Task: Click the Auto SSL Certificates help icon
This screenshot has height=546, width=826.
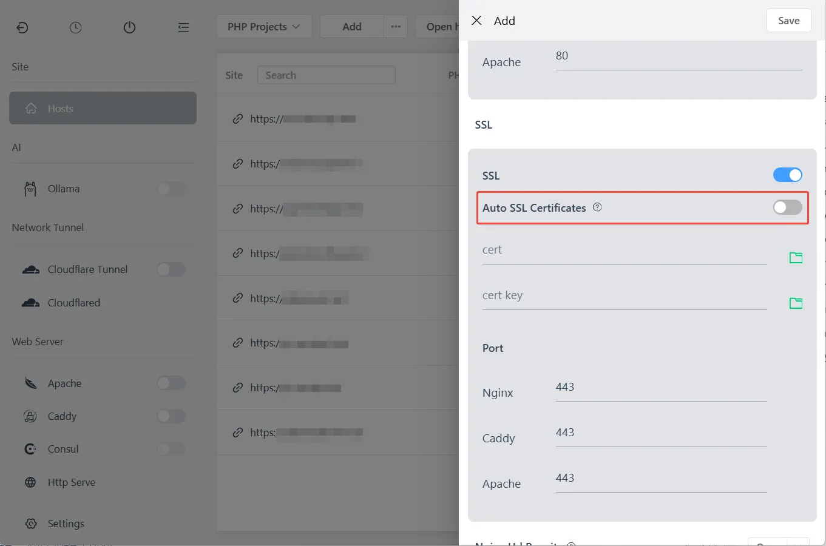Action: coord(597,207)
